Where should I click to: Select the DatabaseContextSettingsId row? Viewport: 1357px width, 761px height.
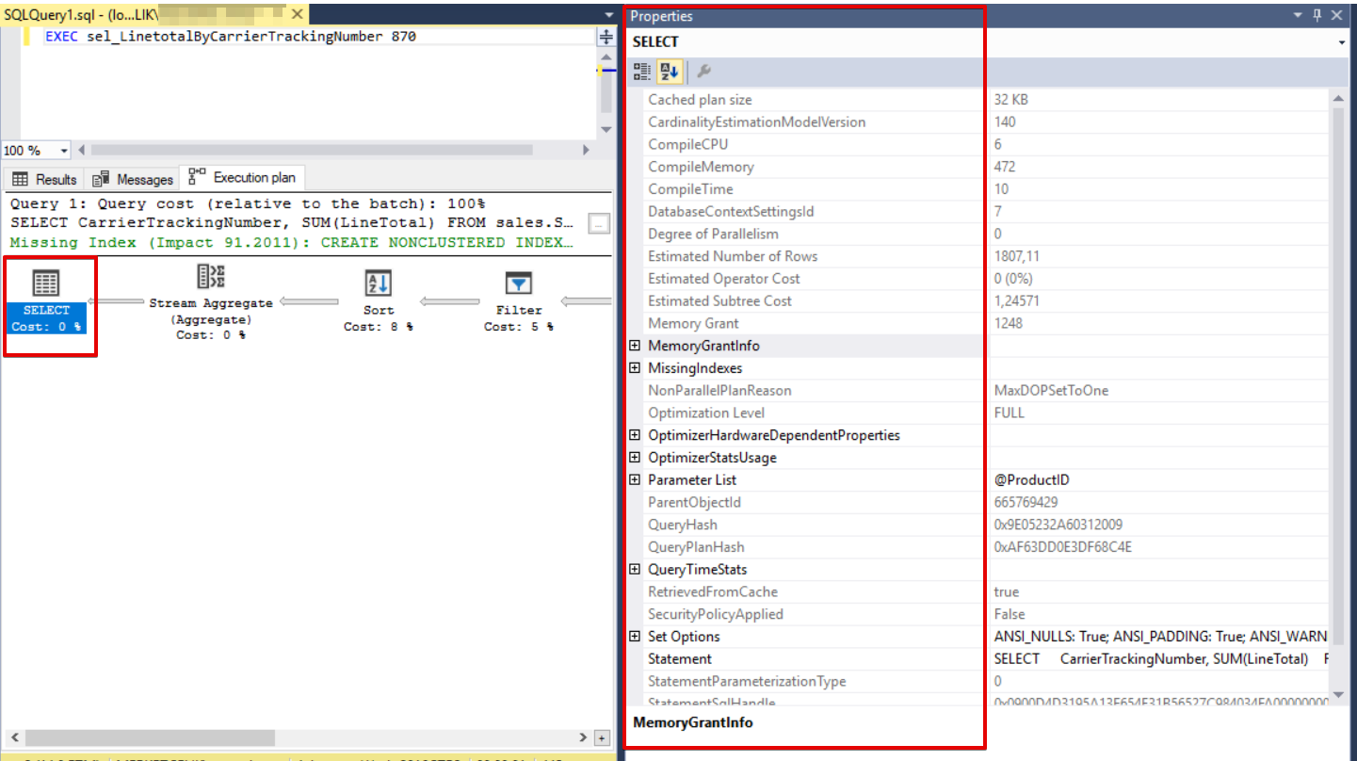pyautogui.click(x=979, y=212)
